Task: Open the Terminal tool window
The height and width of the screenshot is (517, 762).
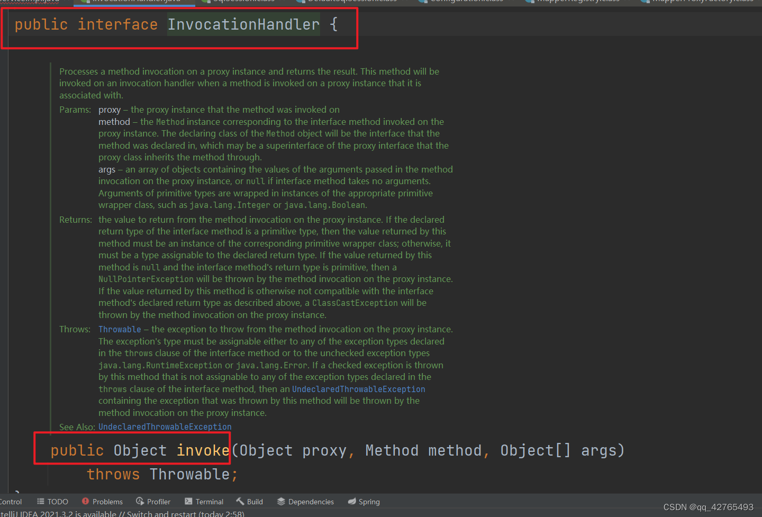Action: click(204, 502)
